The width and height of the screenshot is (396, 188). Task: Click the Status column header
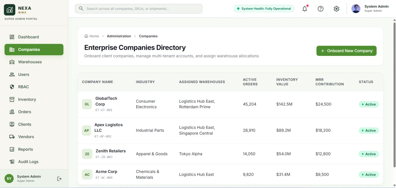click(366, 82)
